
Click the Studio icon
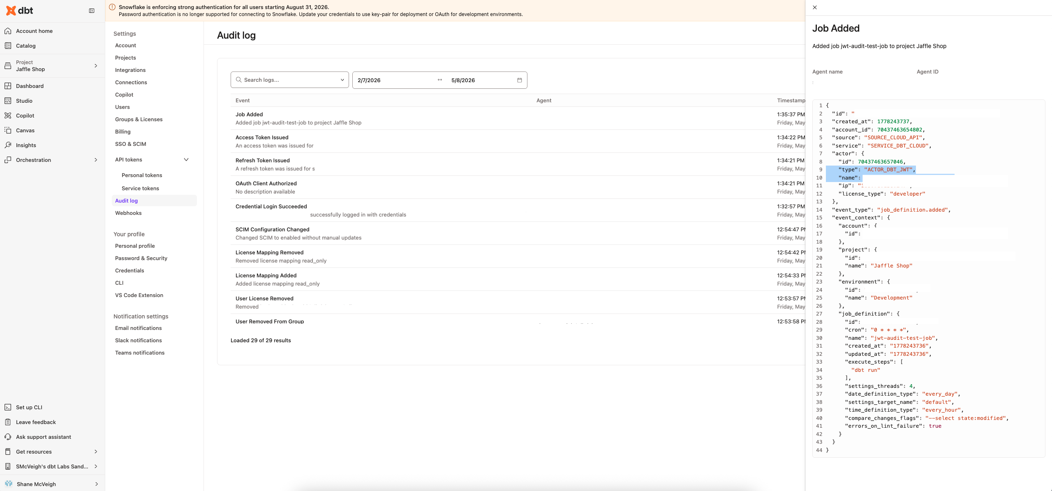click(x=8, y=101)
